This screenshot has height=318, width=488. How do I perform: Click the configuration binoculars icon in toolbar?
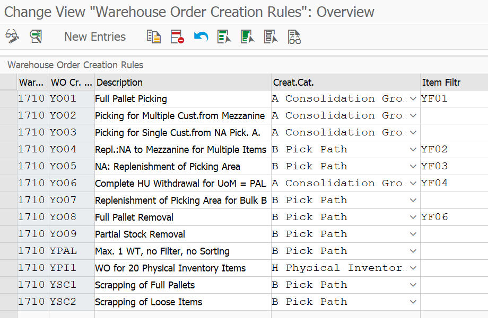point(294,37)
